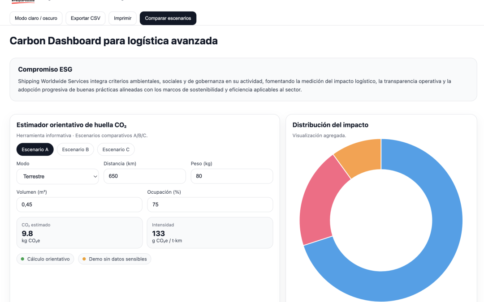Switch to Escenario B

coord(75,149)
